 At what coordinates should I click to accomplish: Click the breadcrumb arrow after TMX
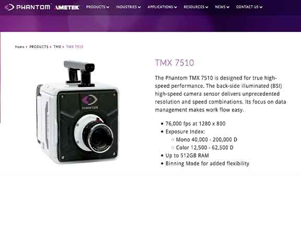coord(63,47)
